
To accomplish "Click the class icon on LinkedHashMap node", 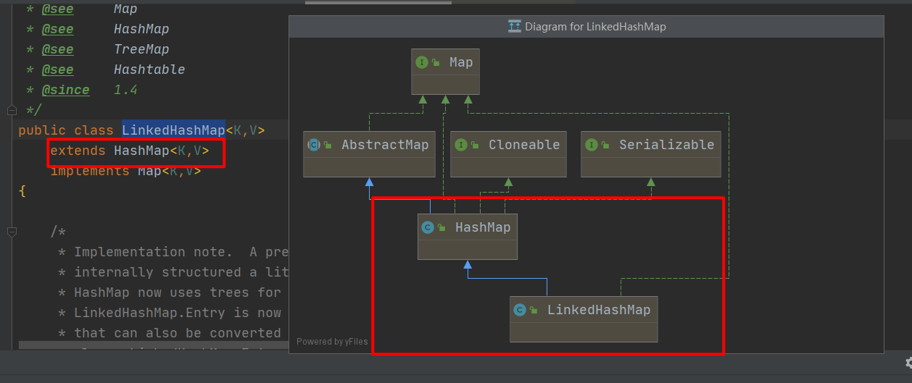I will [x=520, y=310].
